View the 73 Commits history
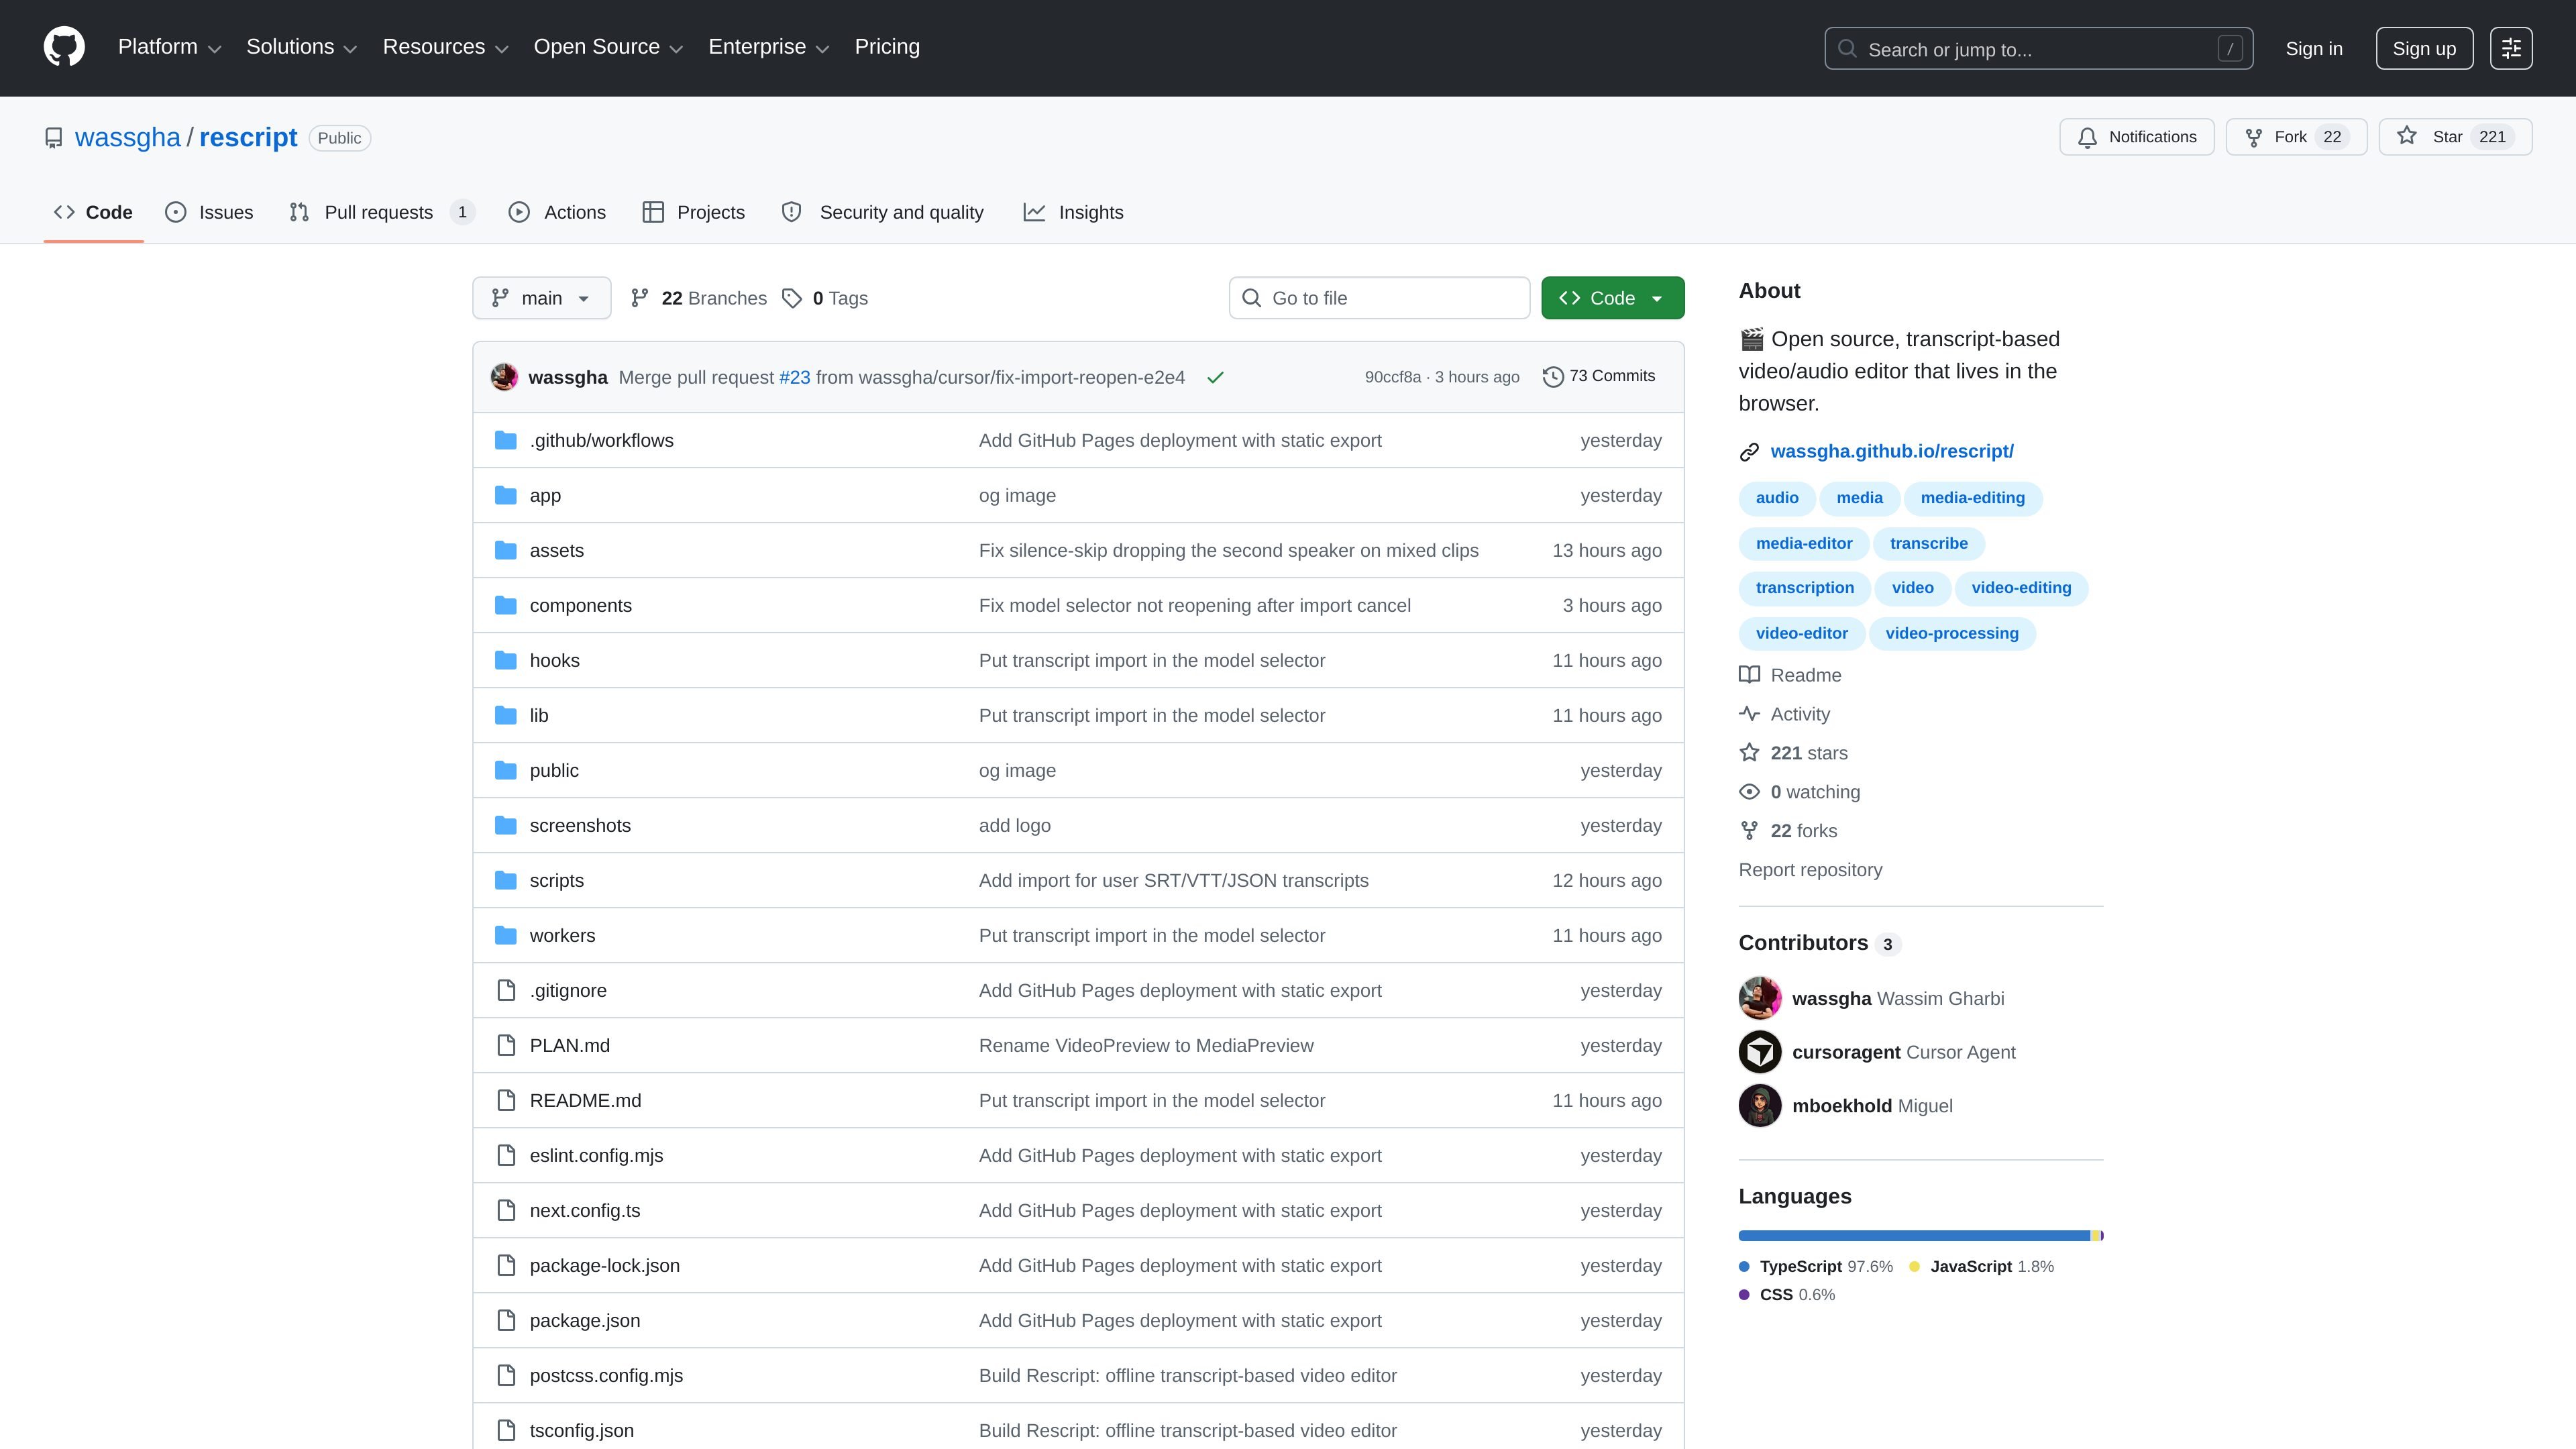Image resolution: width=2576 pixels, height=1449 pixels. click(x=1599, y=376)
